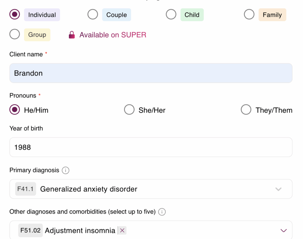
Task: Click the yellow Group label chip
Action: point(37,35)
